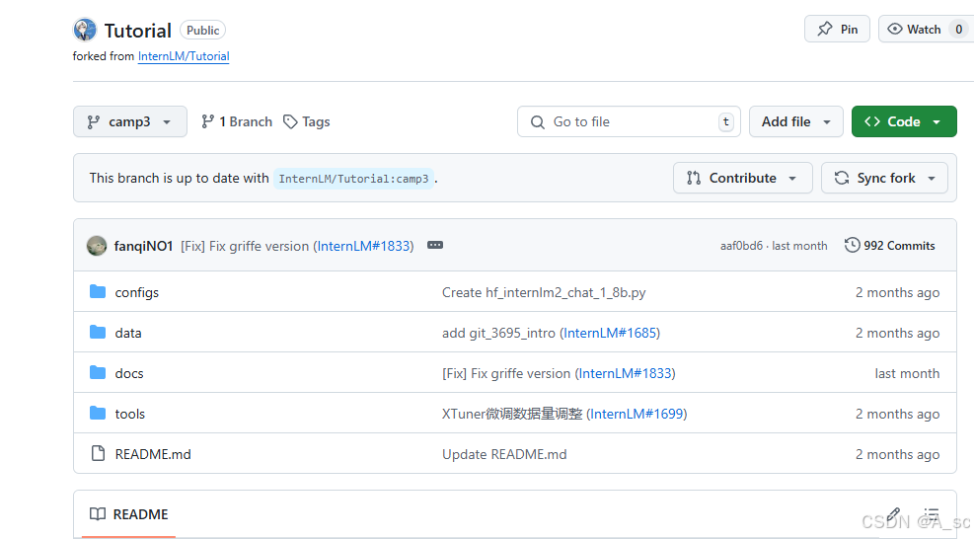Click the README.md file icon
Image resolution: width=974 pixels, height=539 pixels.
(98, 453)
